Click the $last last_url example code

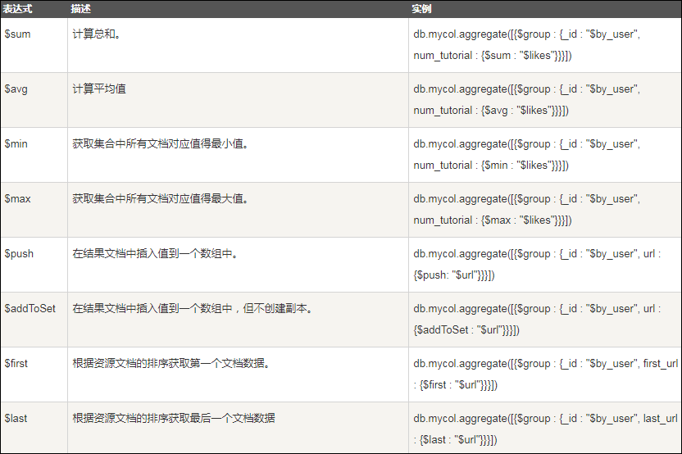click(x=545, y=429)
